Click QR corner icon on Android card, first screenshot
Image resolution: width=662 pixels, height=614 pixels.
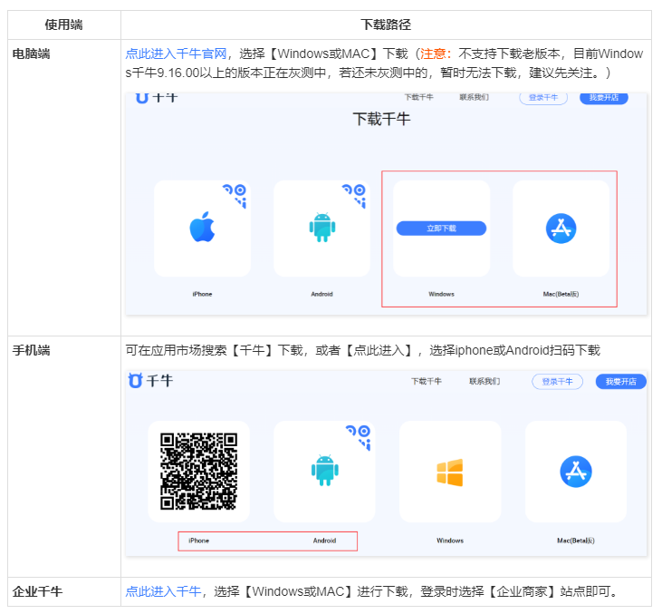(x=354, y=195)
